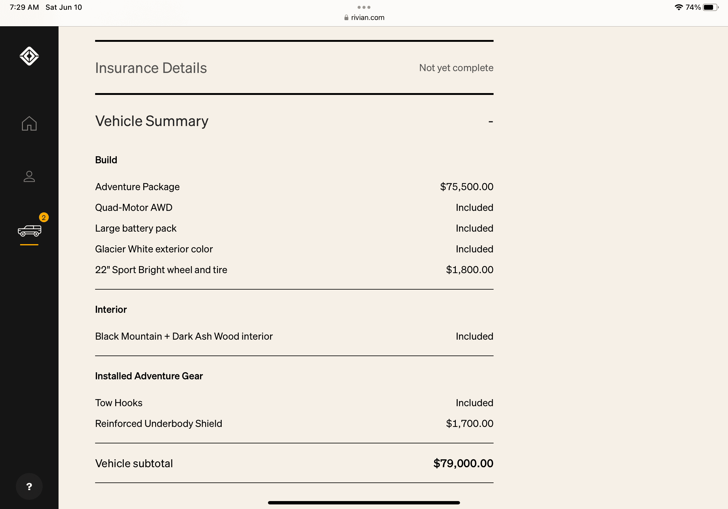Viewport: 728px width, 509px height.
Task: Click the Rivian diamond logo
Action: [29, 56]
